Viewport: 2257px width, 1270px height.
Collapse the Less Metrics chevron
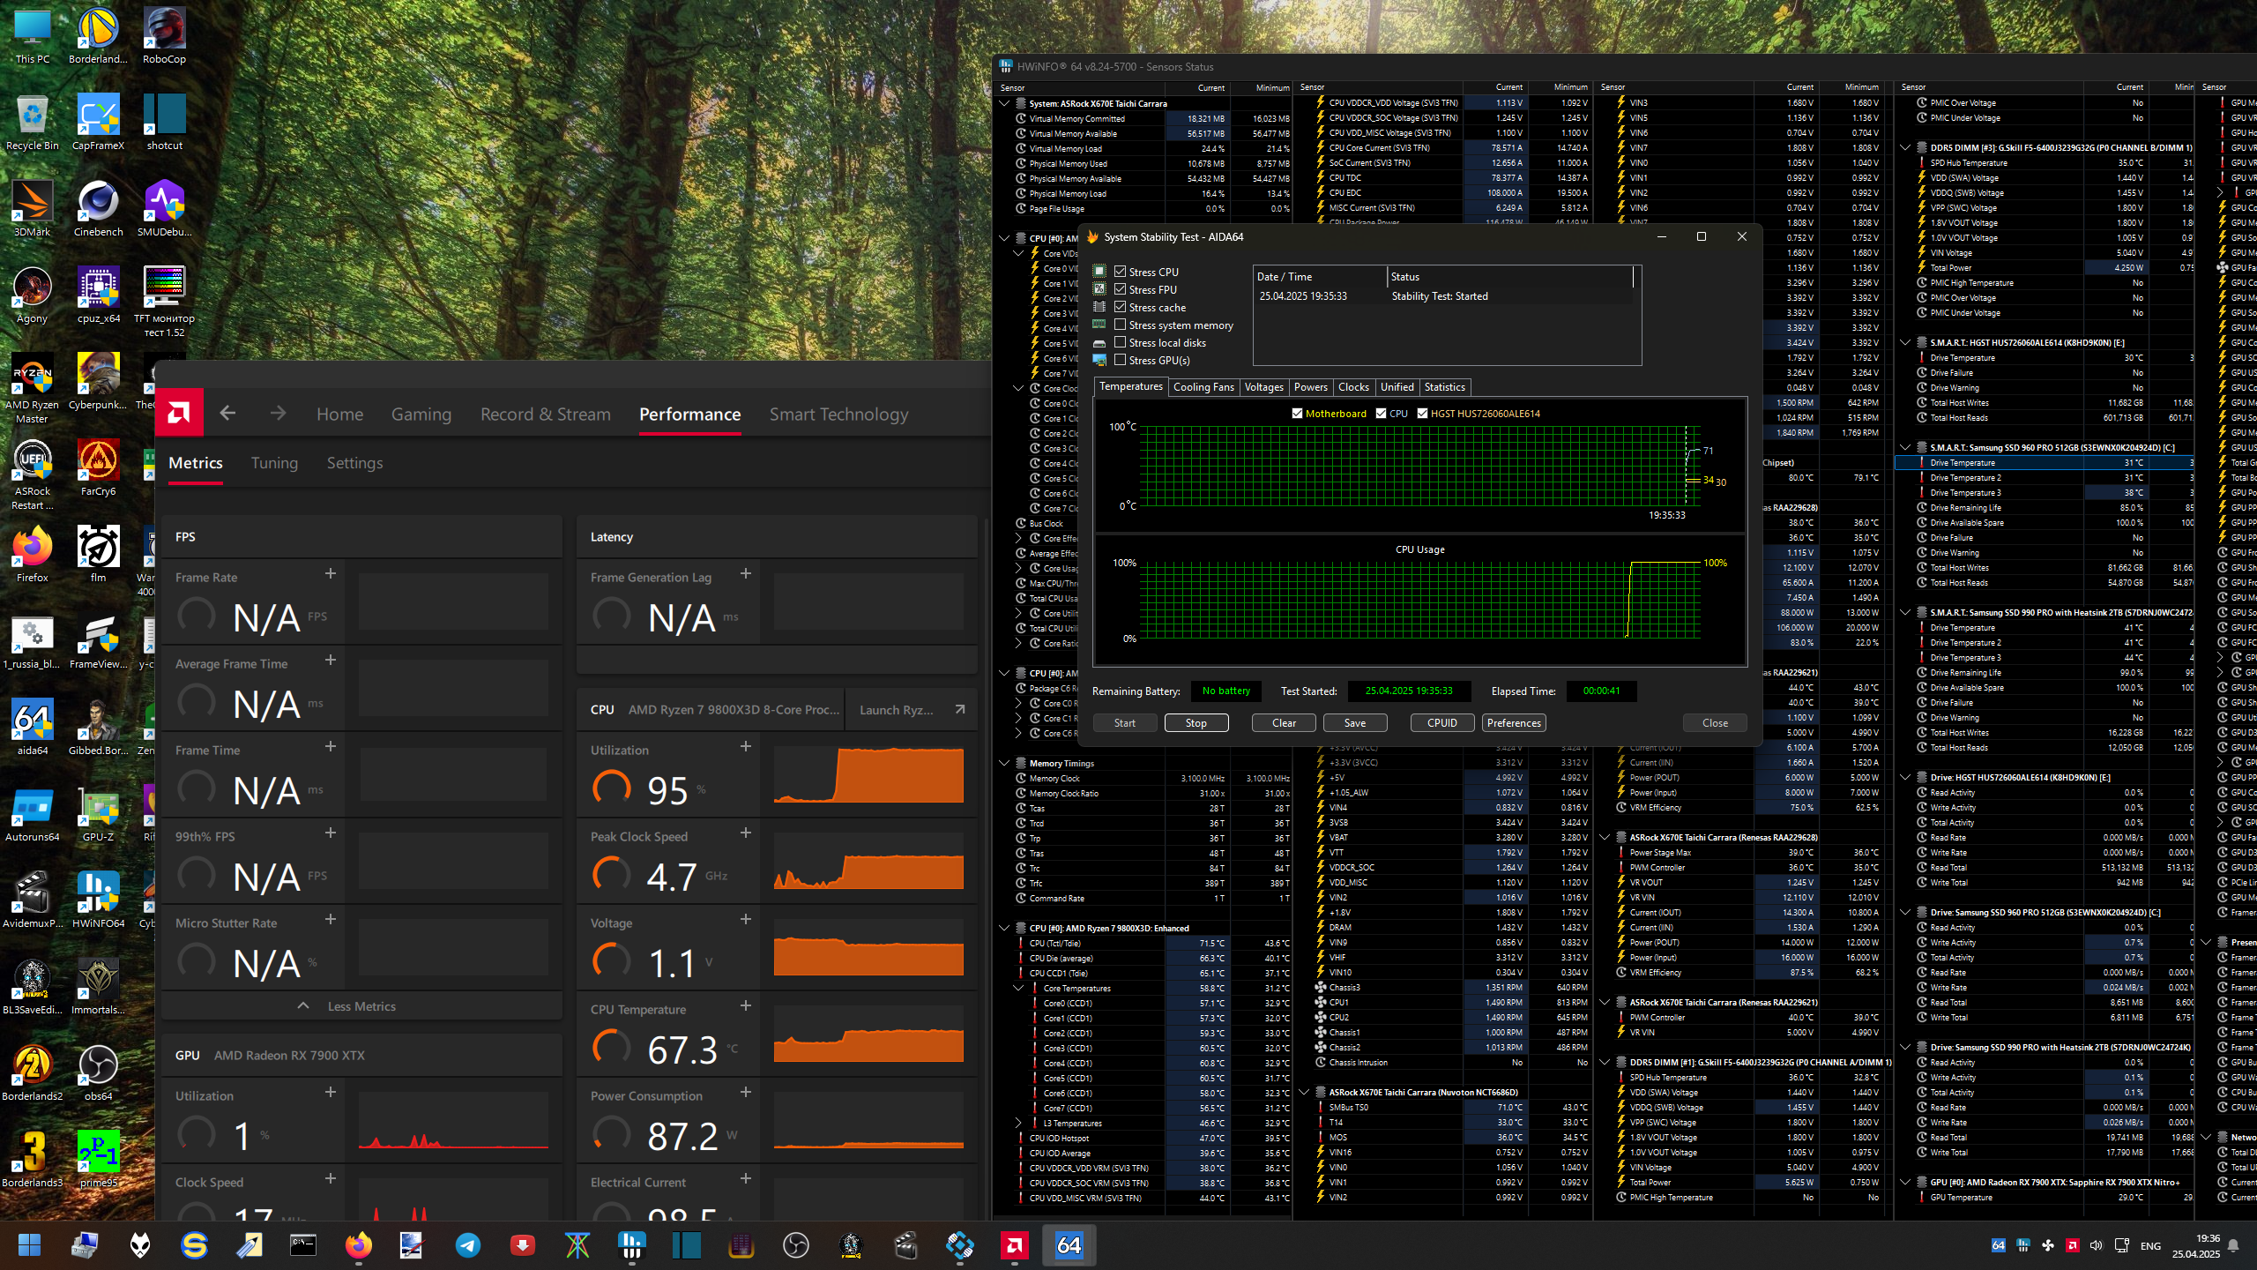303,1006
